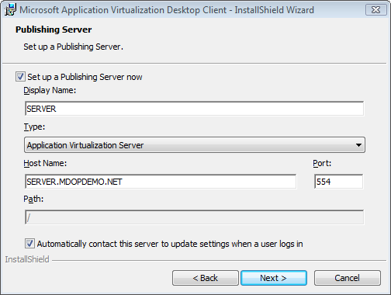Click the 'Set up a Publishing Server.' subtitle
The width and height of the screenshot is (391, 295).
[x=73, y=47]
